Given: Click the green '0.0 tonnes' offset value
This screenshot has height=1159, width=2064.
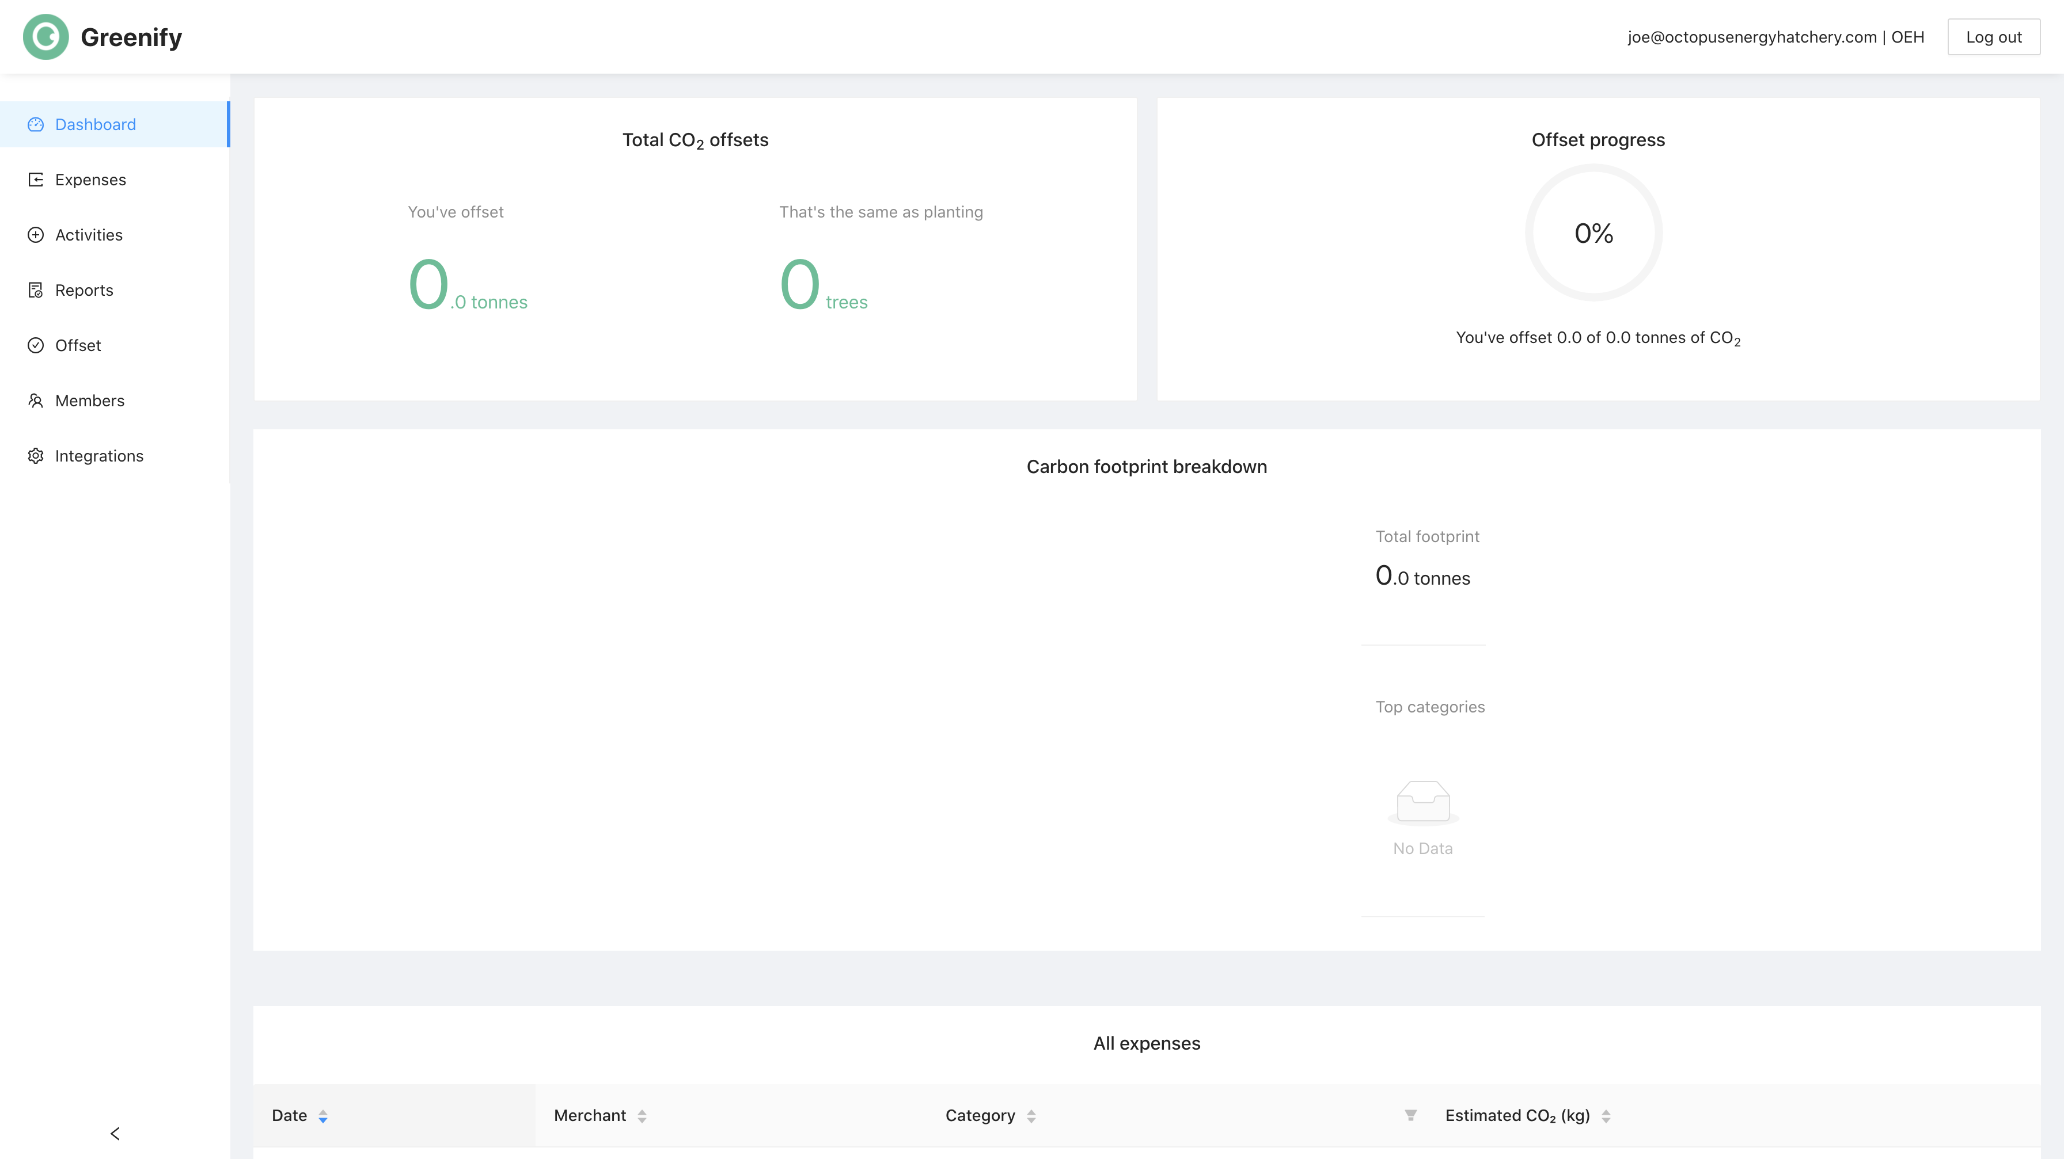Looking at the screenshot, I should (x=468, y=286).
